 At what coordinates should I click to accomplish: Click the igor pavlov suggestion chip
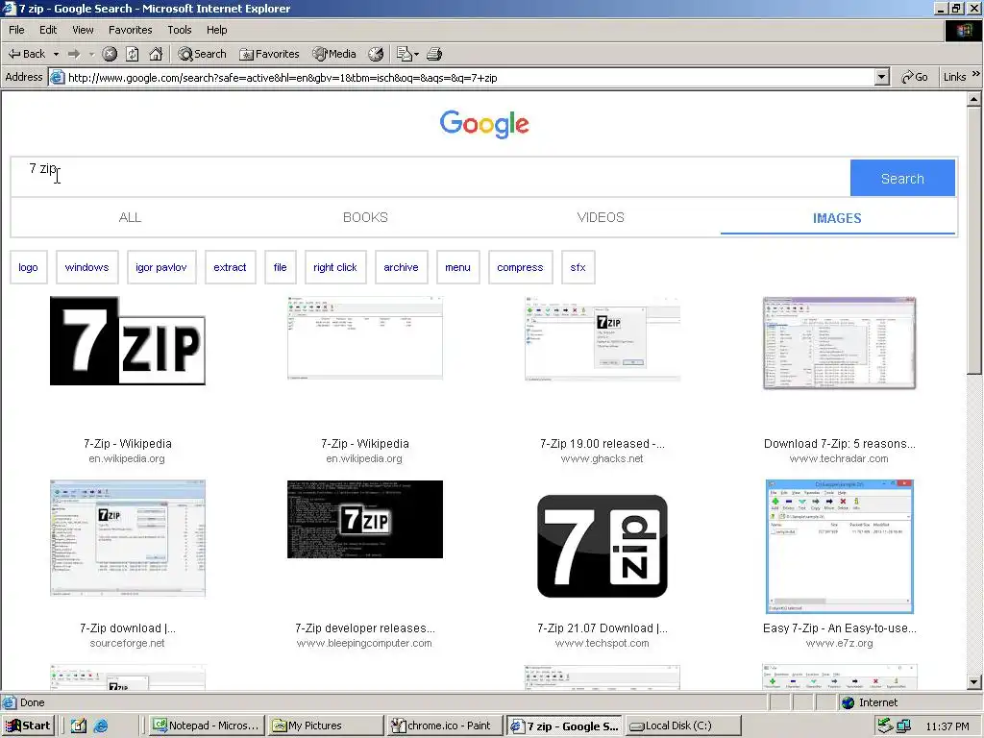161,267
